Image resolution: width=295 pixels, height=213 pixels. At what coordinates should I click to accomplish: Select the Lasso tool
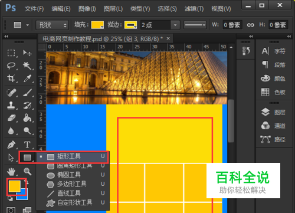click(x=11, y=65)
